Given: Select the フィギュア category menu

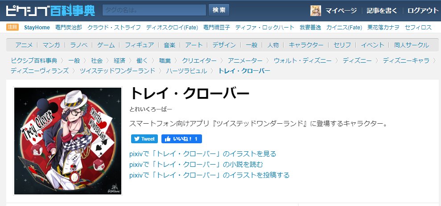Looking at the screenshot, I should coord(139,45).
